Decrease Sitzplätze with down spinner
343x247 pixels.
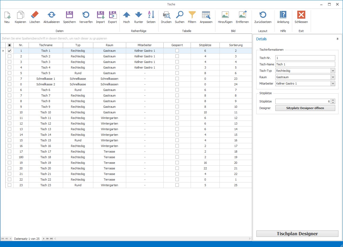click(333, 103)
